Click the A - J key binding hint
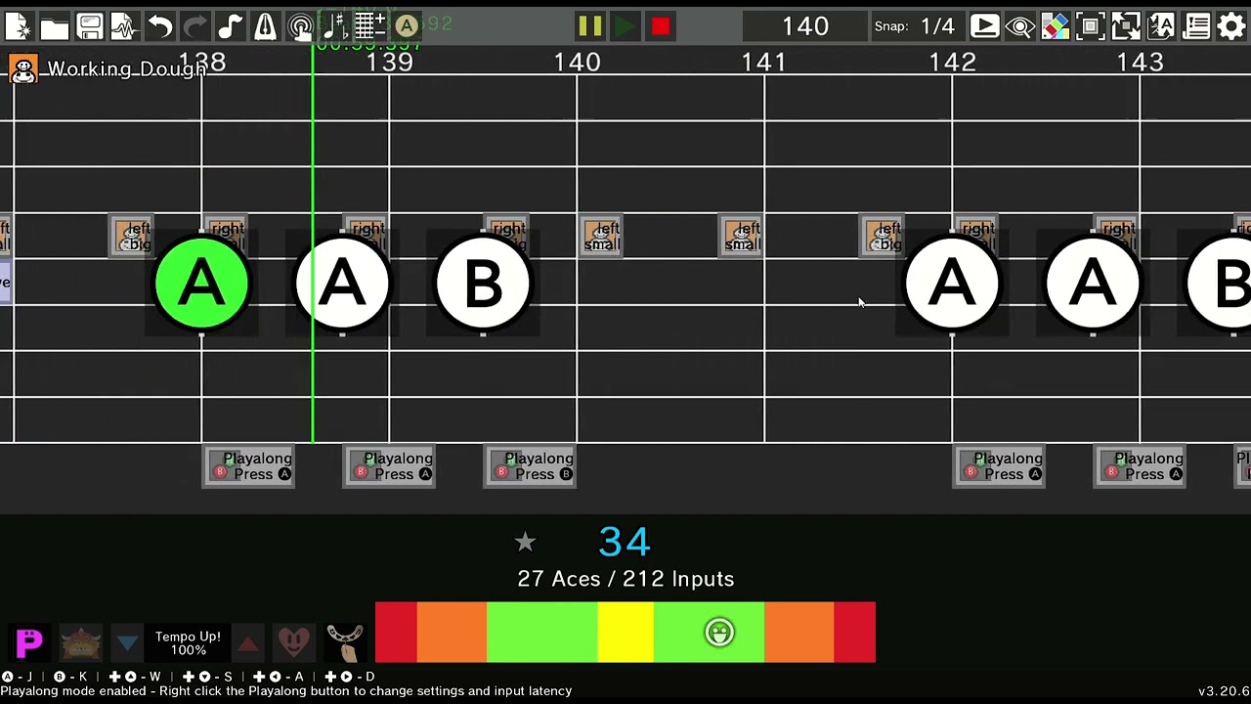Image resolution: width=1251 pixels, height=704 pixels. point(17,677)
